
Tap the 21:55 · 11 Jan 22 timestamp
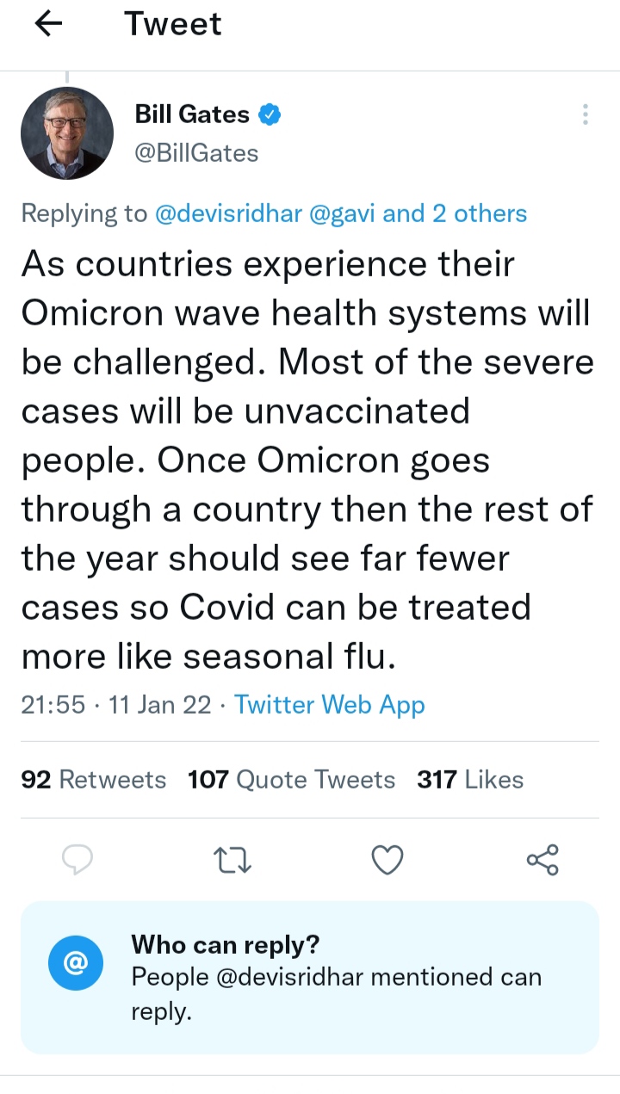point(115,705)
